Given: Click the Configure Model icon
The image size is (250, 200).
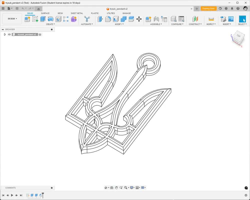Looking at the screenshot, I should pos(173,19).
